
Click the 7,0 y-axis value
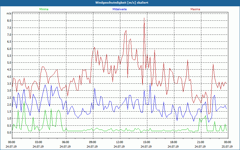pos(9,35)
